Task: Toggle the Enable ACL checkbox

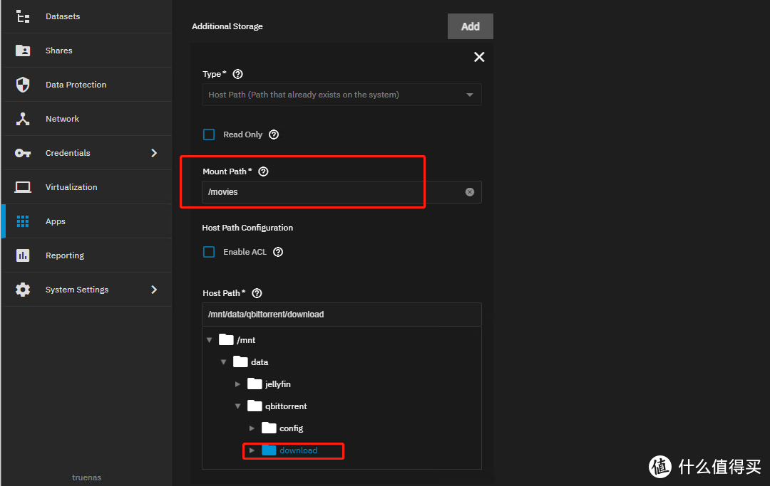Action: tap(209, 252)
